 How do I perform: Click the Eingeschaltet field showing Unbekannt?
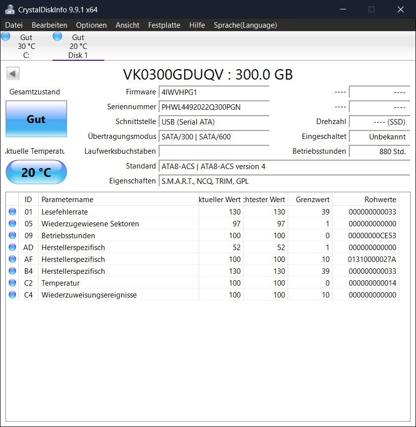pos(379,136)
